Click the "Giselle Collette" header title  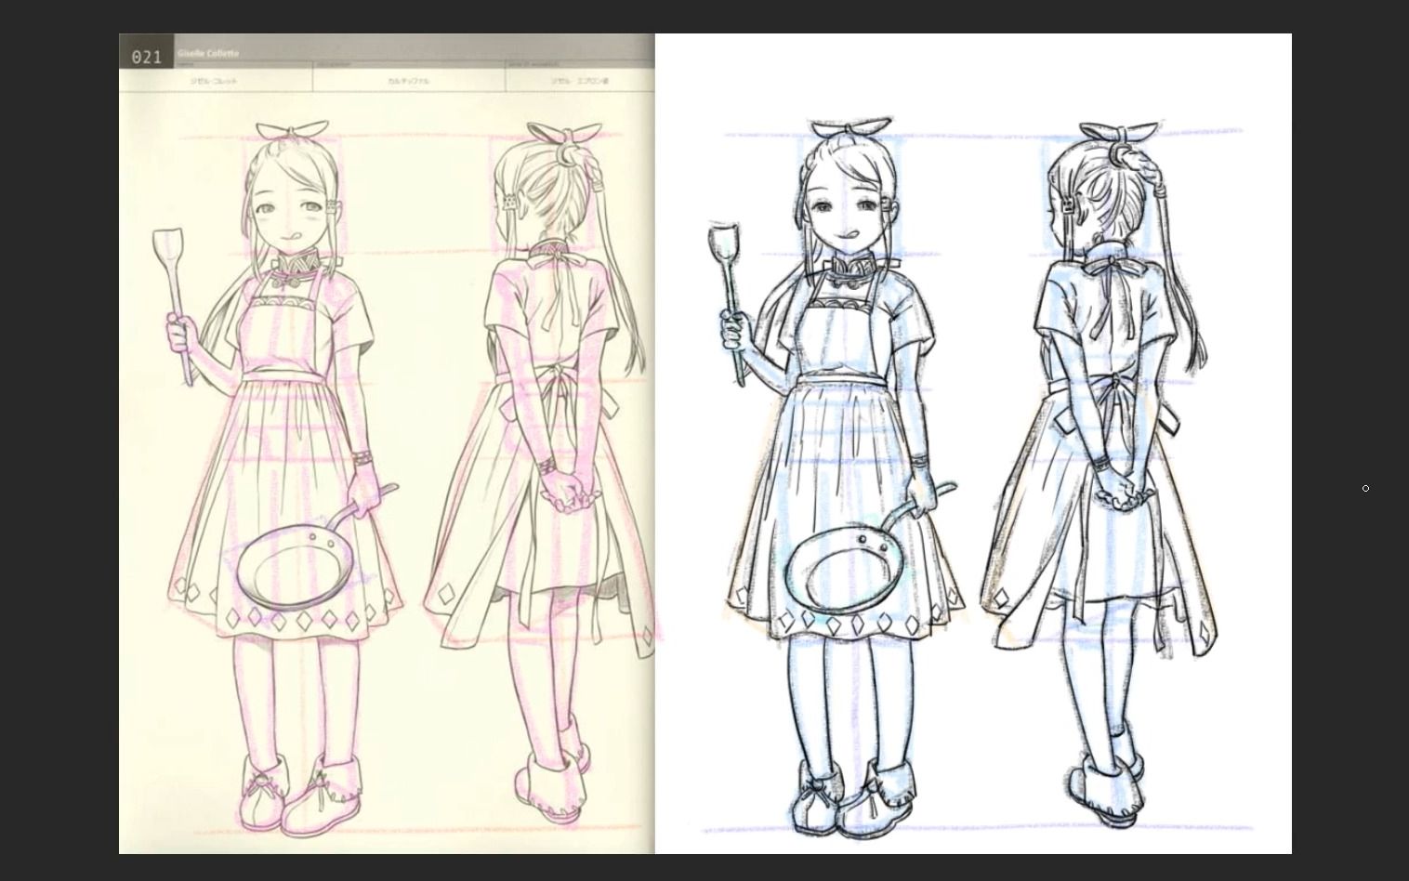coord(208,53)
